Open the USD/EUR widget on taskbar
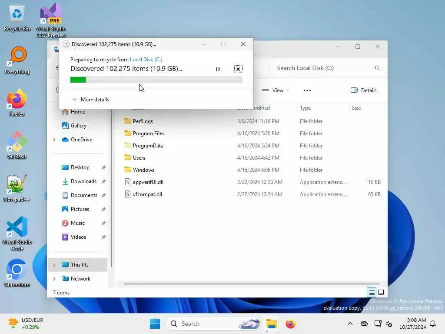Viewport: 445px width, 334px height. click(x=26, y=324)
